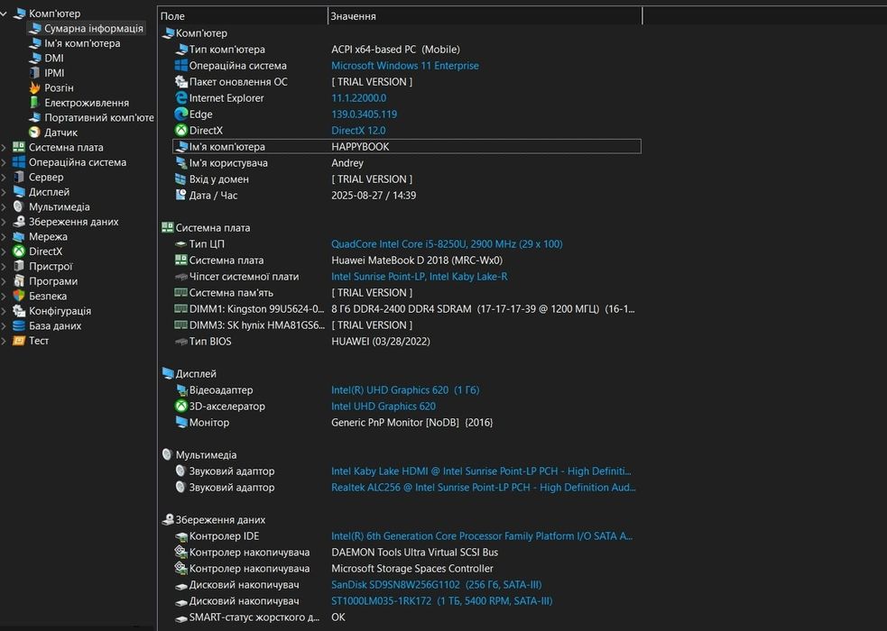This screenshot has height=631, width=887.
Task: Click the DirectX icon in the sidebar tree
Action: pos(19,251)
